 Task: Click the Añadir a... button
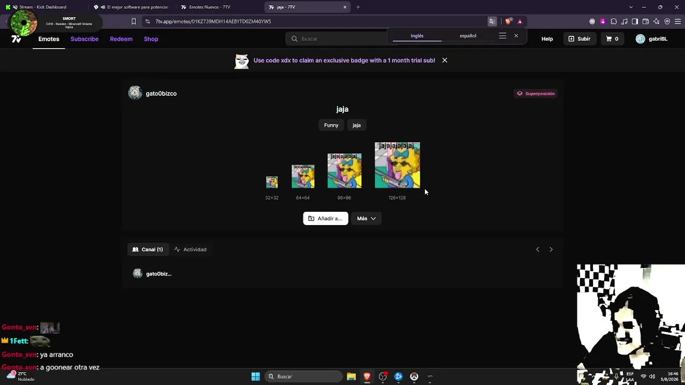pyautogui.click(x=325, y=219)
